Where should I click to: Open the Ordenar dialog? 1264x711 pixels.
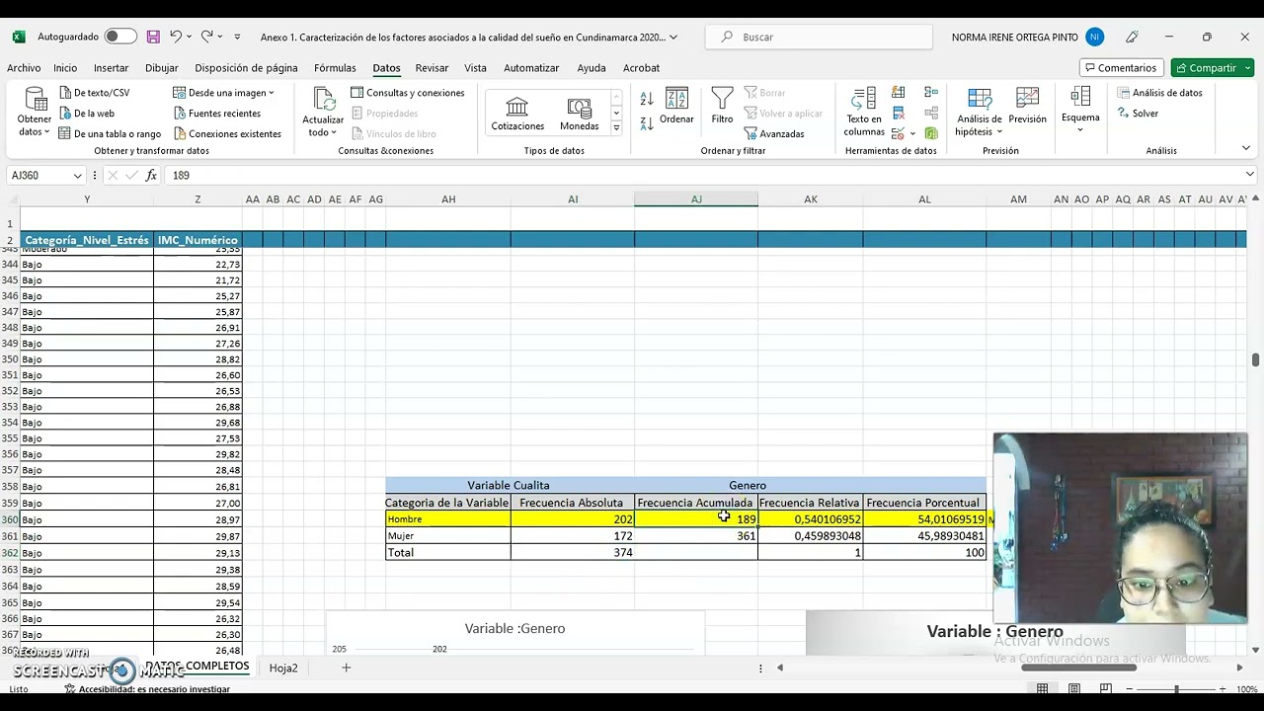[x=676, y=106]
